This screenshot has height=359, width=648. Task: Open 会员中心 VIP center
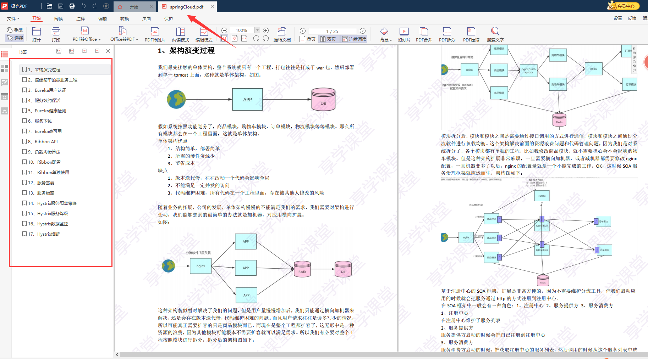(x=623, y=6)
